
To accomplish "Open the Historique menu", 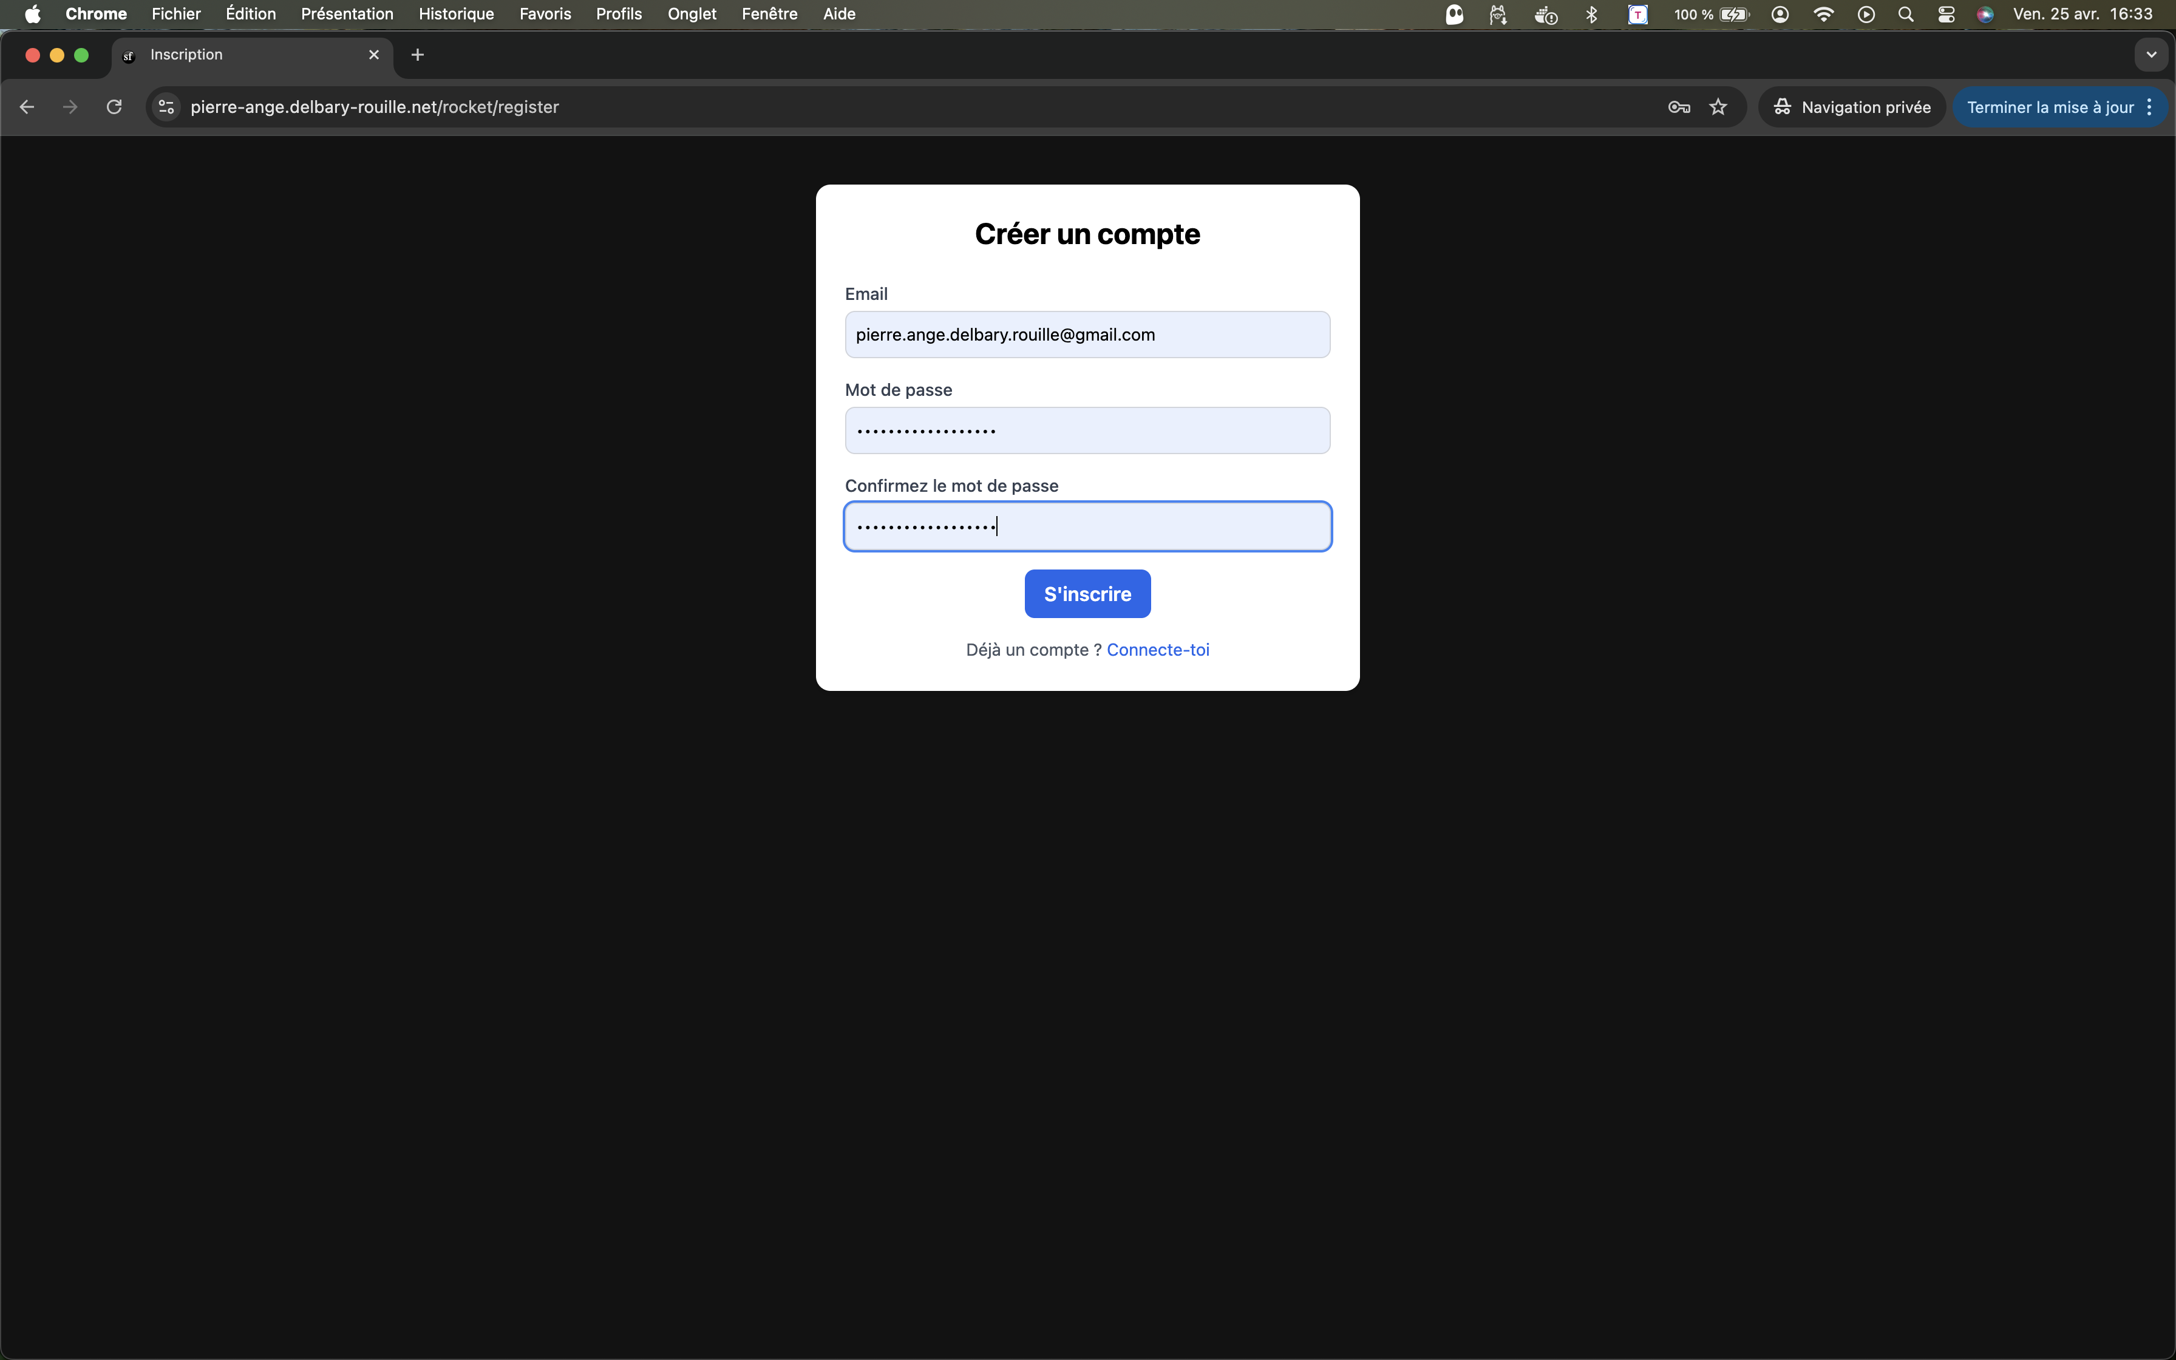I will (456, 15).
